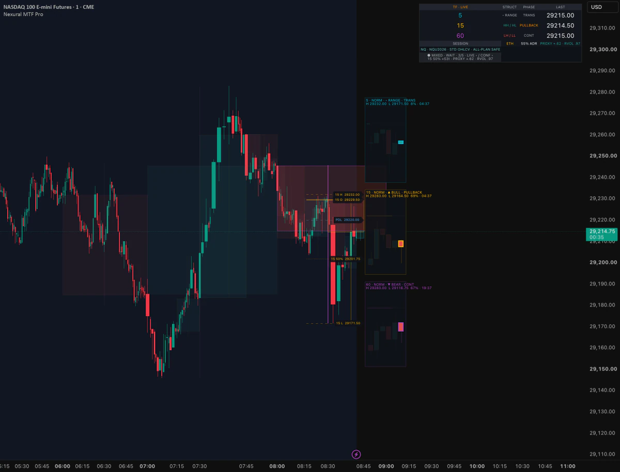Click the 11:00 time axis label
Viewport: 620px width, 472px height.
568,466
